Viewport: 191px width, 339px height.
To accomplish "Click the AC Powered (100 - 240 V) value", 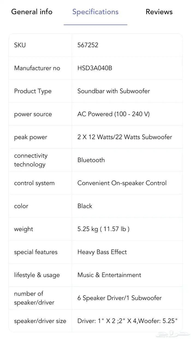I will [x=114, y=114].
